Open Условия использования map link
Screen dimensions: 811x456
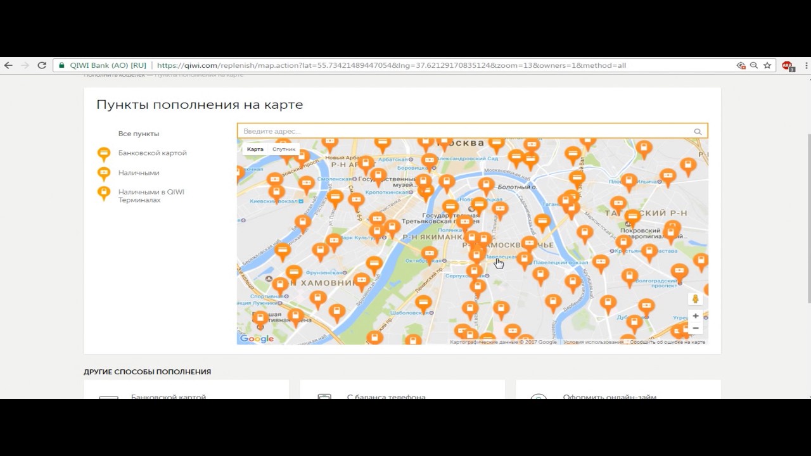[594, 342]
